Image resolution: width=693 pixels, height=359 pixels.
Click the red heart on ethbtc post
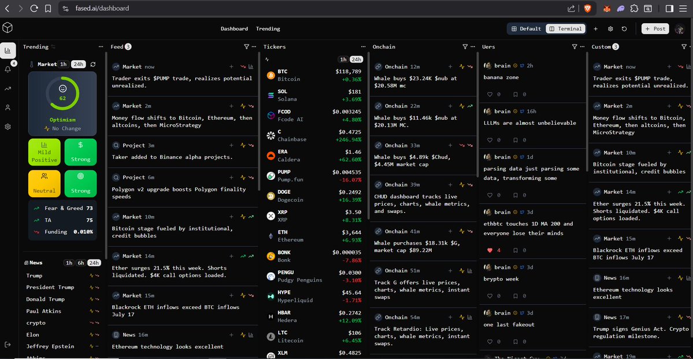pyautogui.click(x=490, y=250)
